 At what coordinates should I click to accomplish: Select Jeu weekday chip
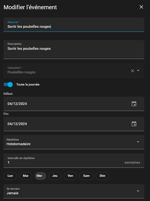coord(55,176)
